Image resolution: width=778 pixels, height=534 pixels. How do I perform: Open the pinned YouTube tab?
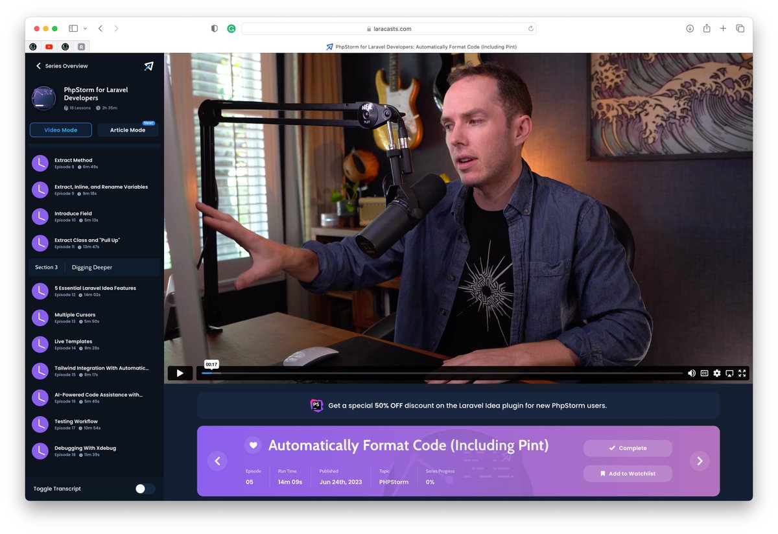pyautogui.click(x=49, y=47)
